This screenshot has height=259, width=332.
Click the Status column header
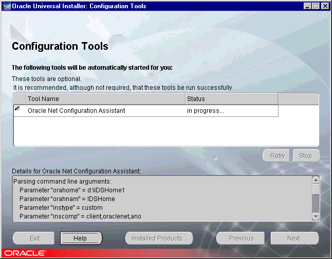pos(231,99)
